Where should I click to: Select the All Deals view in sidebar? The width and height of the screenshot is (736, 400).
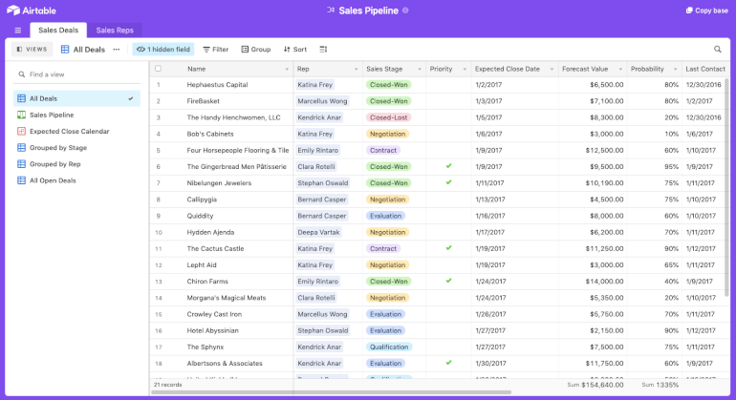click(x=77, y=98)
